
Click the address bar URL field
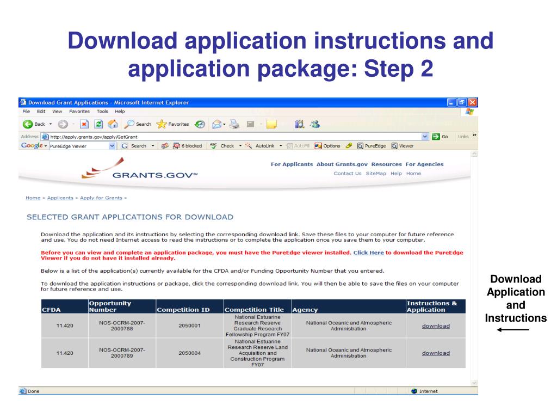tap(235, 137)
